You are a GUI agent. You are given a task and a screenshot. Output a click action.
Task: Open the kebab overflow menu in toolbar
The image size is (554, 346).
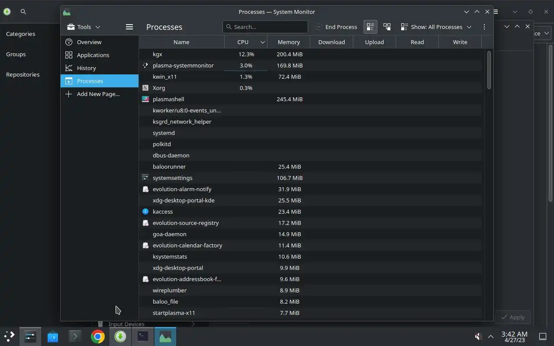[x=484, y=27]
